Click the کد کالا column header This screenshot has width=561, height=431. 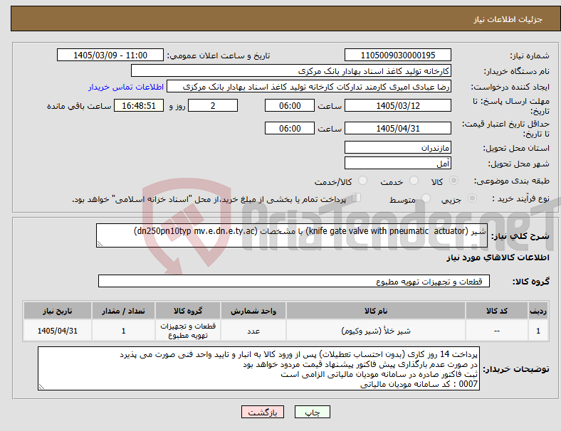tap(497, 311)
